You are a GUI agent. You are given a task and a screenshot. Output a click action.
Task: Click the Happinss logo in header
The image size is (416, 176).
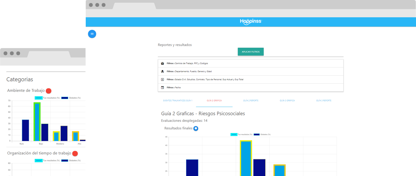click(251, 22)
